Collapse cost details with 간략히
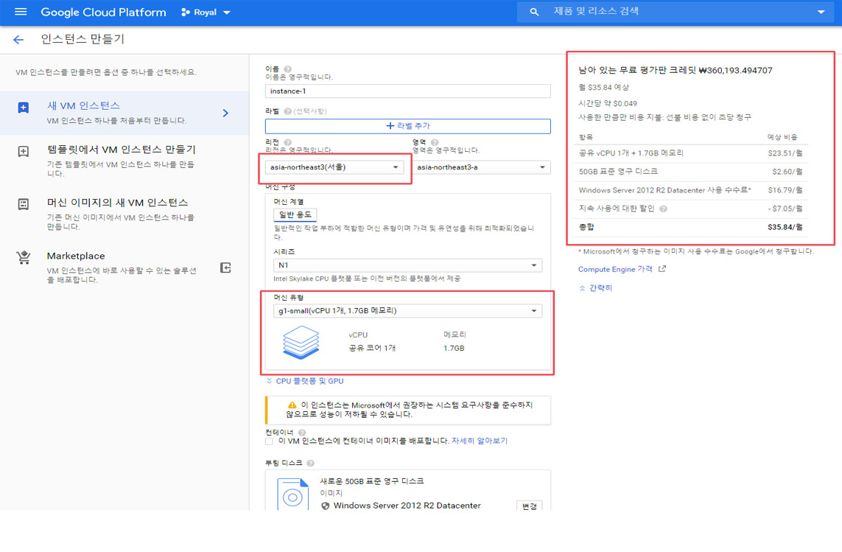 (595, 288)
